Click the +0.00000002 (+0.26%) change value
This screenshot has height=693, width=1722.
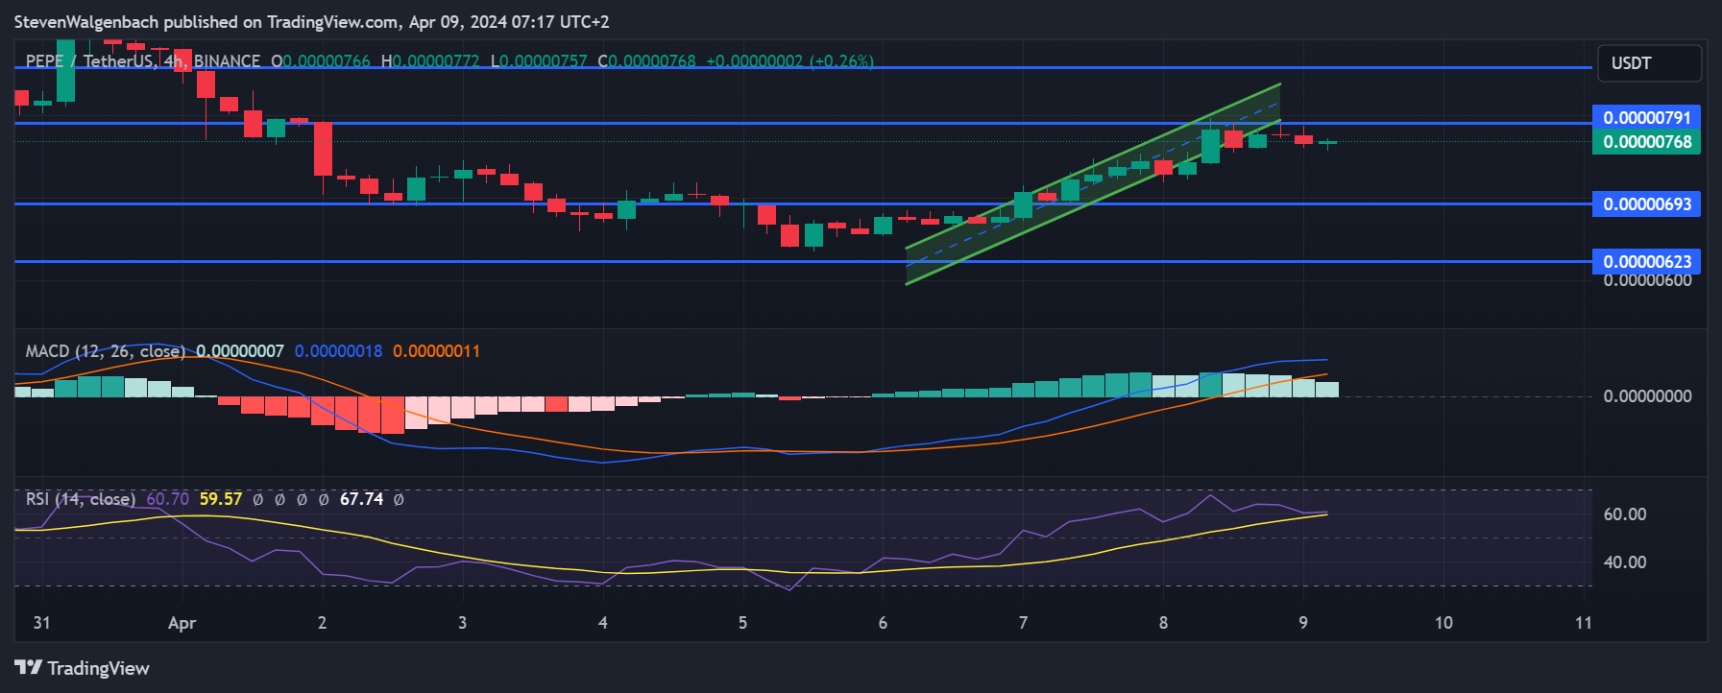tap(789, 61)
